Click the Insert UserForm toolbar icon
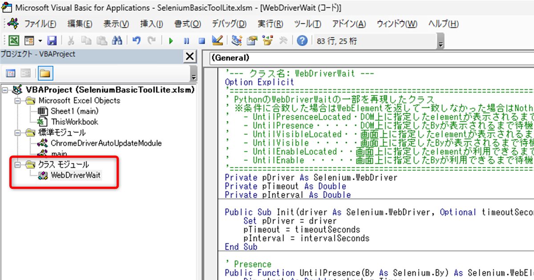Viewport: 534px width, 280px height. point(29,41)
